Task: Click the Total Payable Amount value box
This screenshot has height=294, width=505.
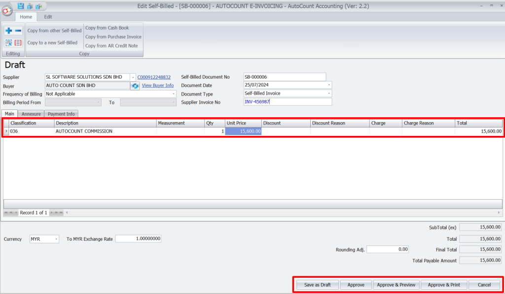Action: click(480, 260)
